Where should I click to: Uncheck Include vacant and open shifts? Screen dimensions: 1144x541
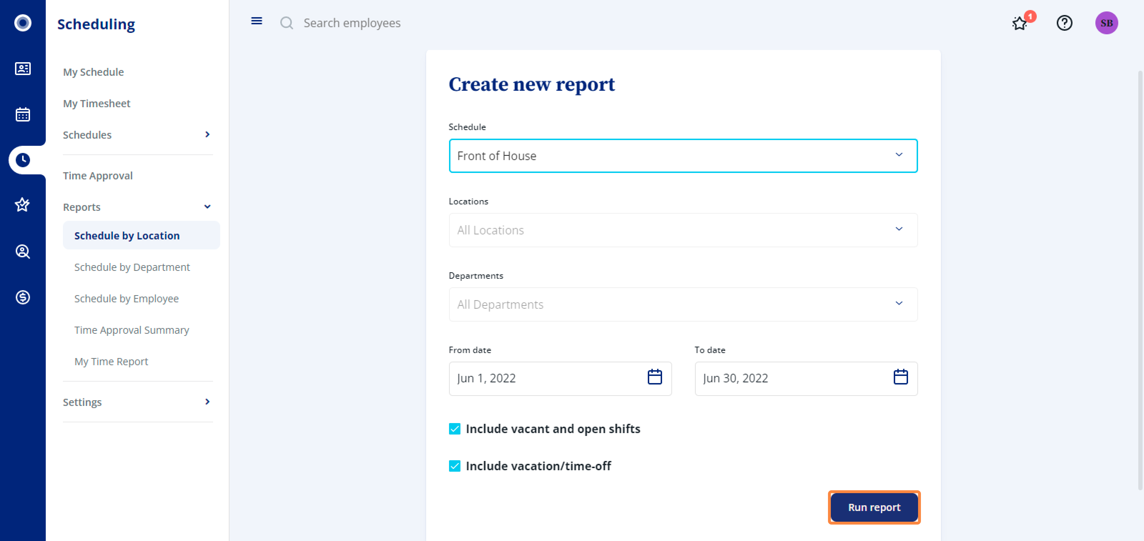click(x=455, y=429)
